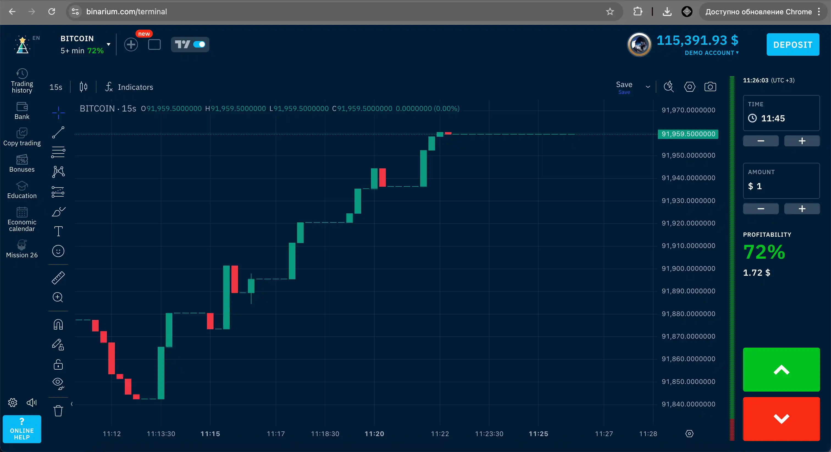831x452 pixels.
Task: Activate the zoom in tool
Action: click(58, 297)
